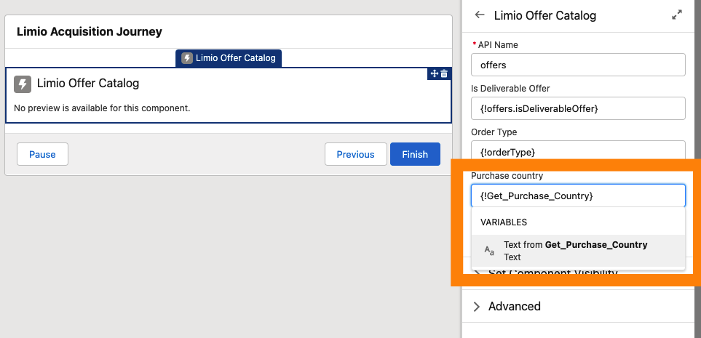Click the Limio Acquisition Journey heading

coord(90,32)
